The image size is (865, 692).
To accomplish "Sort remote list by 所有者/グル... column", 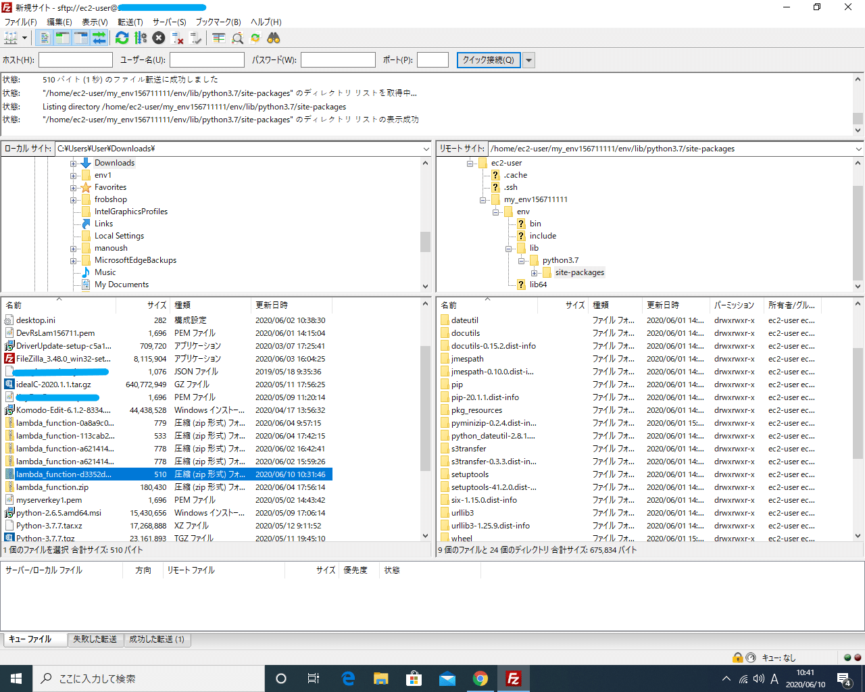I will 791,305.
